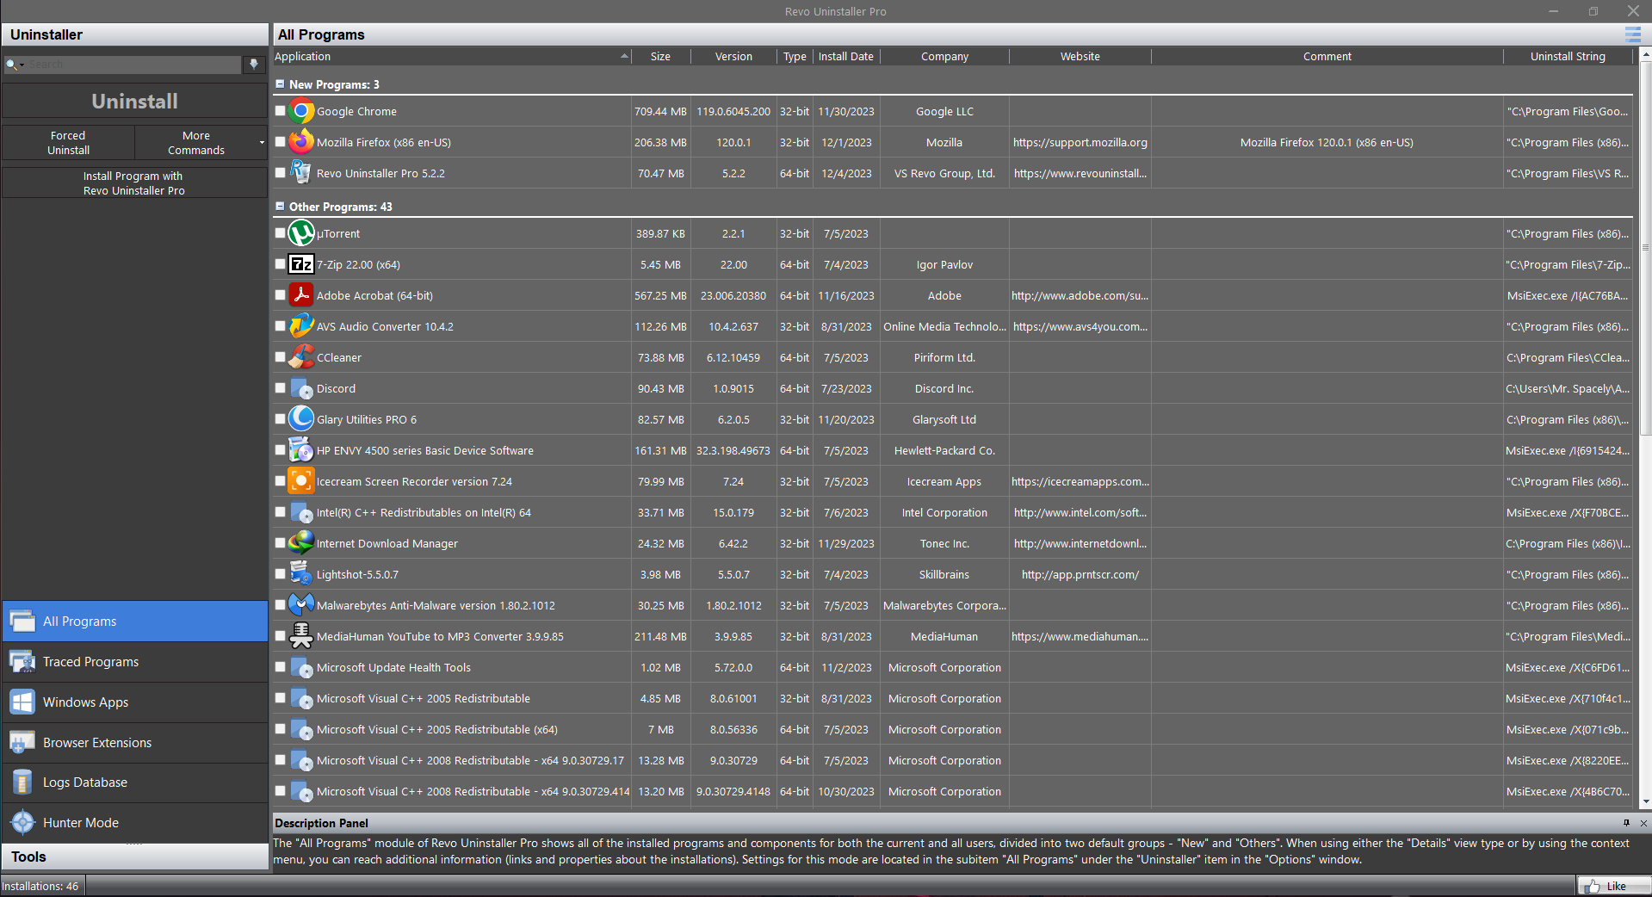Click the Mozilla Firefox app icon

click(x=301, y=142)
